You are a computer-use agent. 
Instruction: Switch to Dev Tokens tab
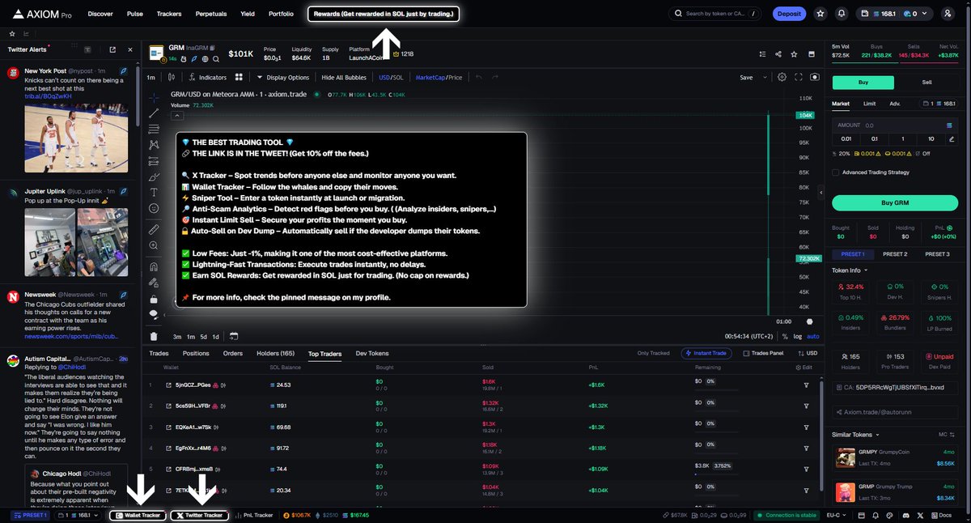point(372,354)
